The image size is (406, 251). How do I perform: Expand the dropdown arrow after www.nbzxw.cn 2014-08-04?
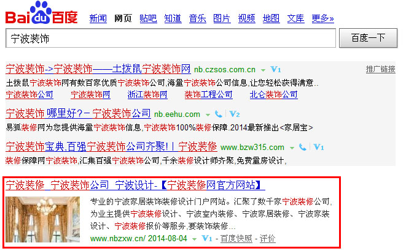pyautogui.click(x=194, y=239)
